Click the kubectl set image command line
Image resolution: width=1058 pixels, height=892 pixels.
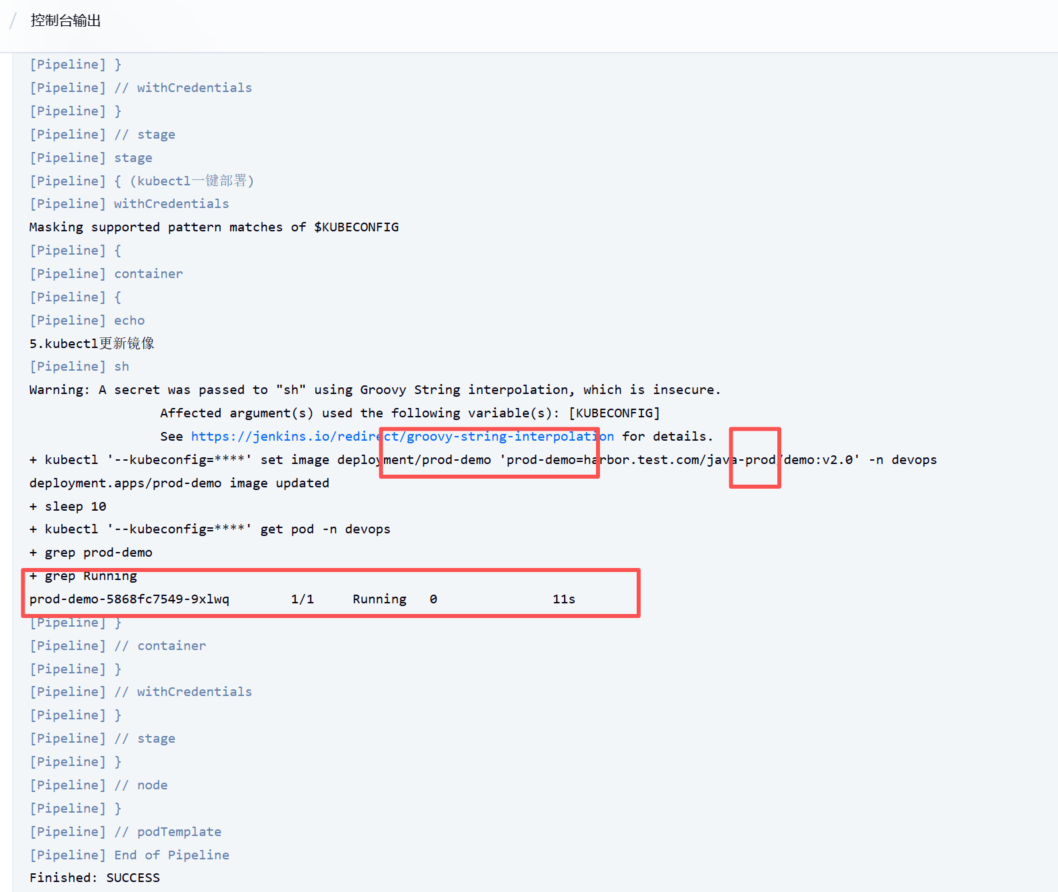tap(483, 460)
